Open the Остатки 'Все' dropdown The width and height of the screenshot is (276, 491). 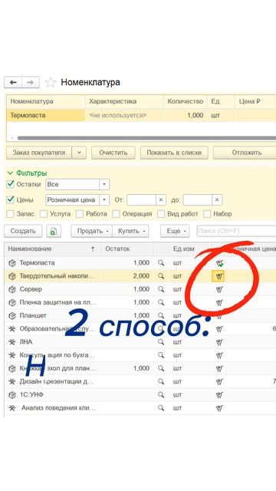click(104, 184)
